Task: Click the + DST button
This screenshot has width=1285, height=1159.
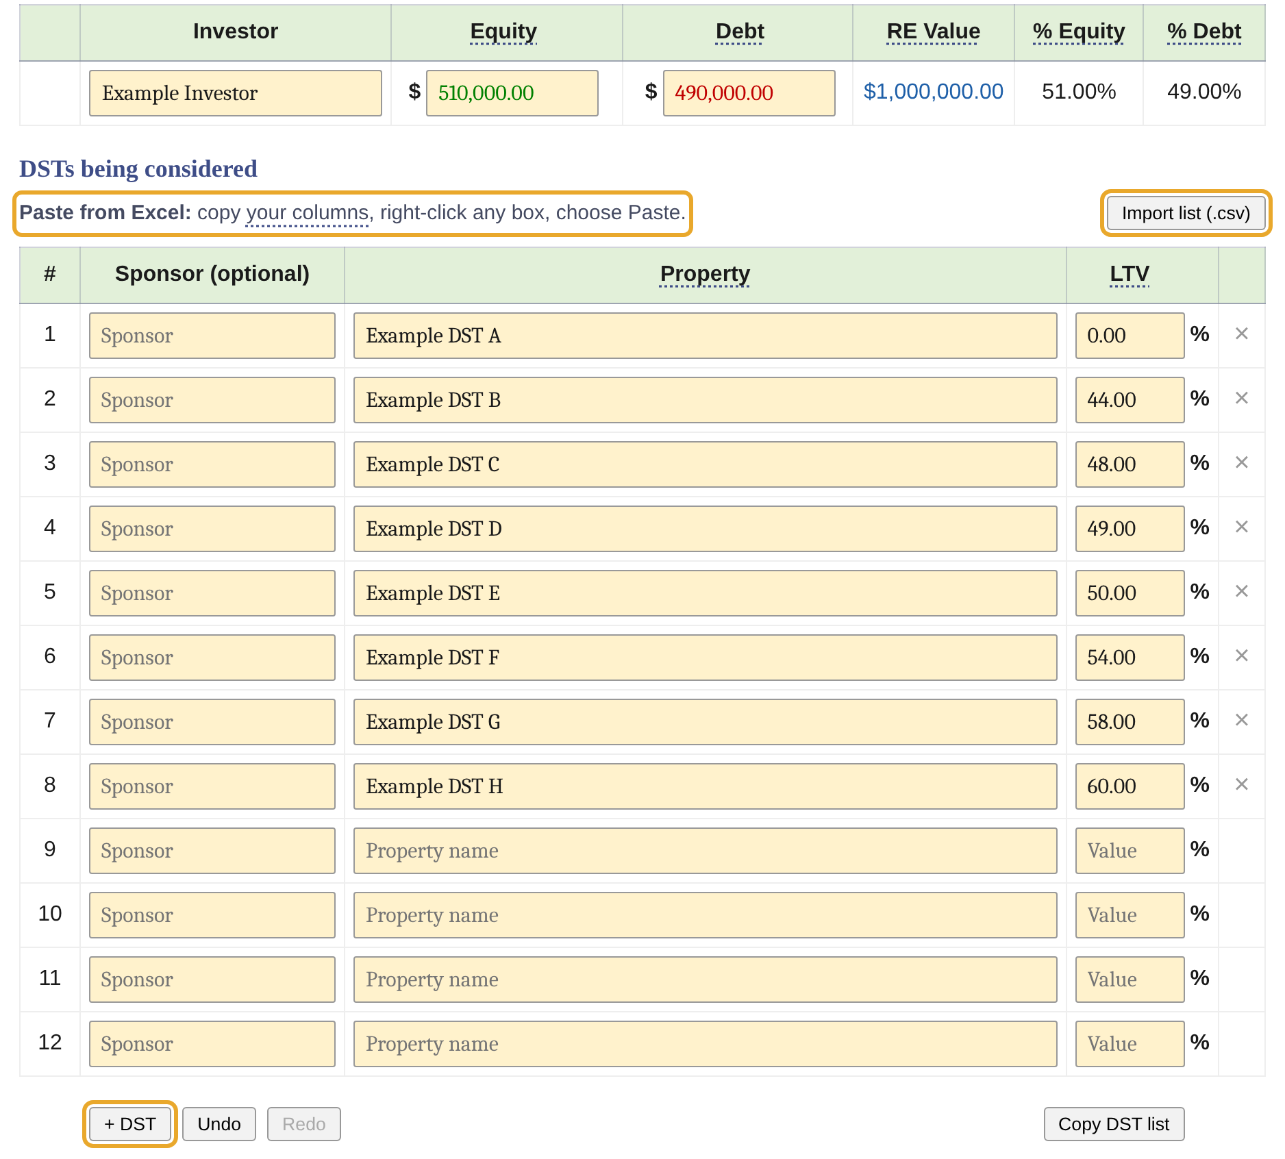Action: (130, 1124)
